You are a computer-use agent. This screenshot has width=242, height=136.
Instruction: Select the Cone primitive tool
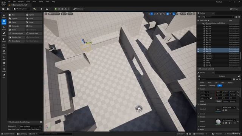34,19
